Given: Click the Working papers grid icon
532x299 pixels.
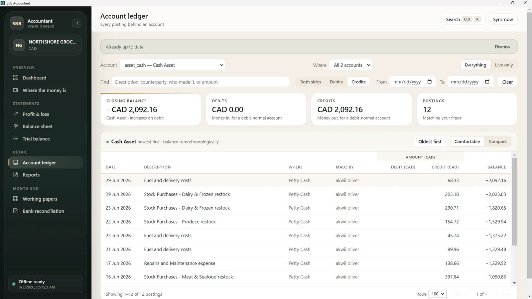Looking at the screenshot, I should click(16, 199).
